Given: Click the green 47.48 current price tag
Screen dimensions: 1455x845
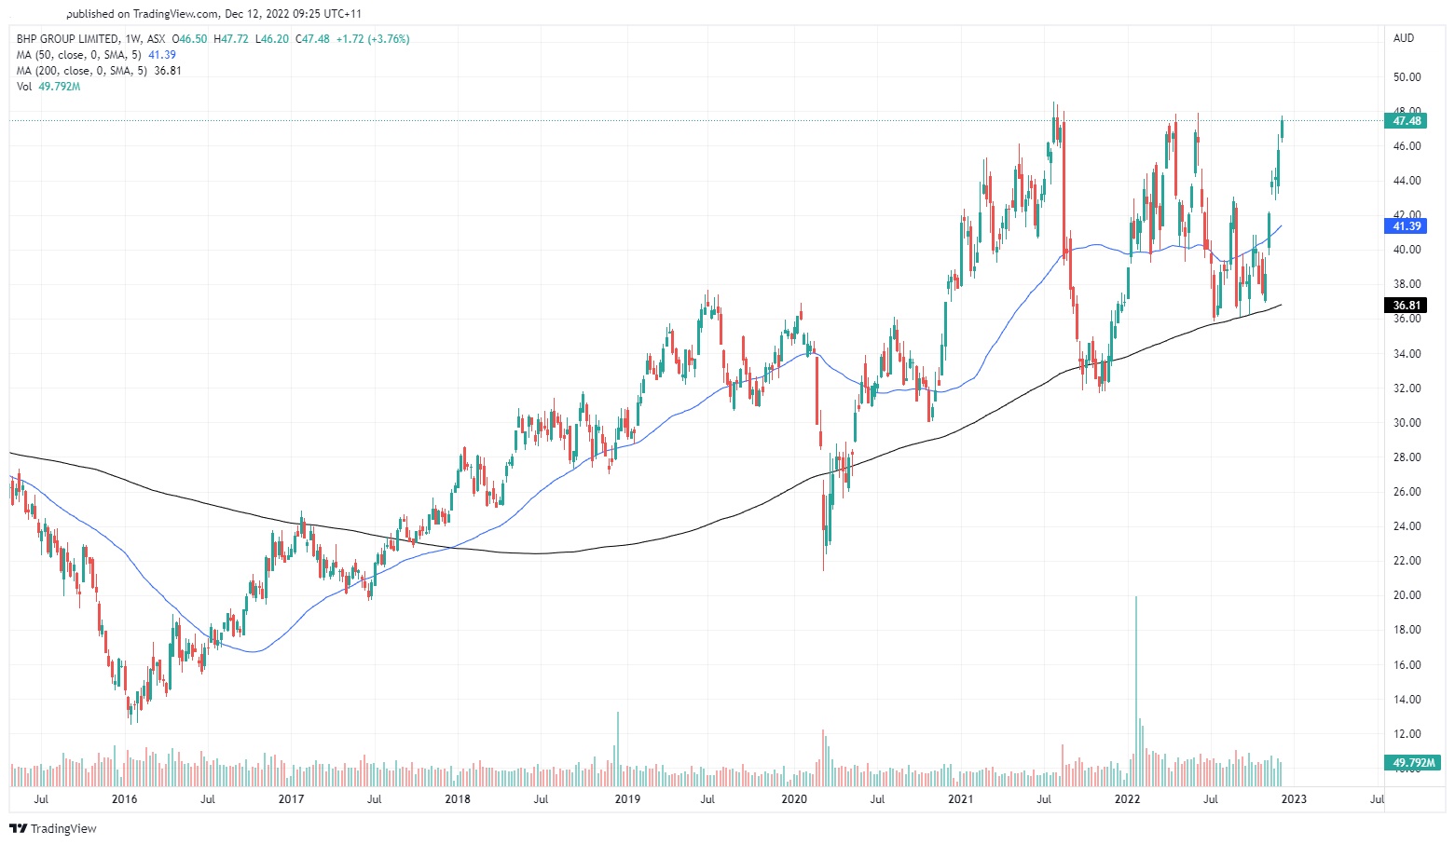Looking at the screenshot, I should click(1407, 121).
